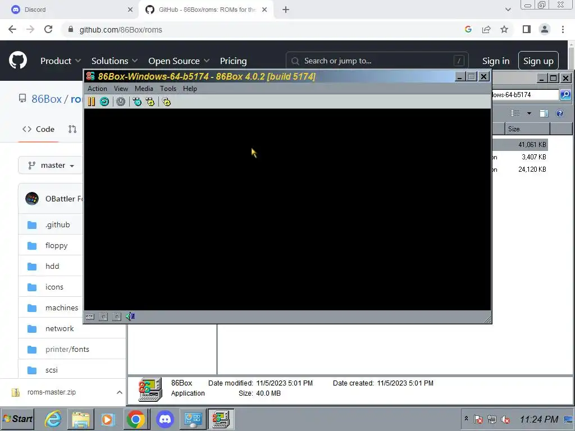Send Ctrl+Alt+Del using the teal toolbar icon
Image resolution: width=575 pixels, height=431 pixels.
coord(137,102)
